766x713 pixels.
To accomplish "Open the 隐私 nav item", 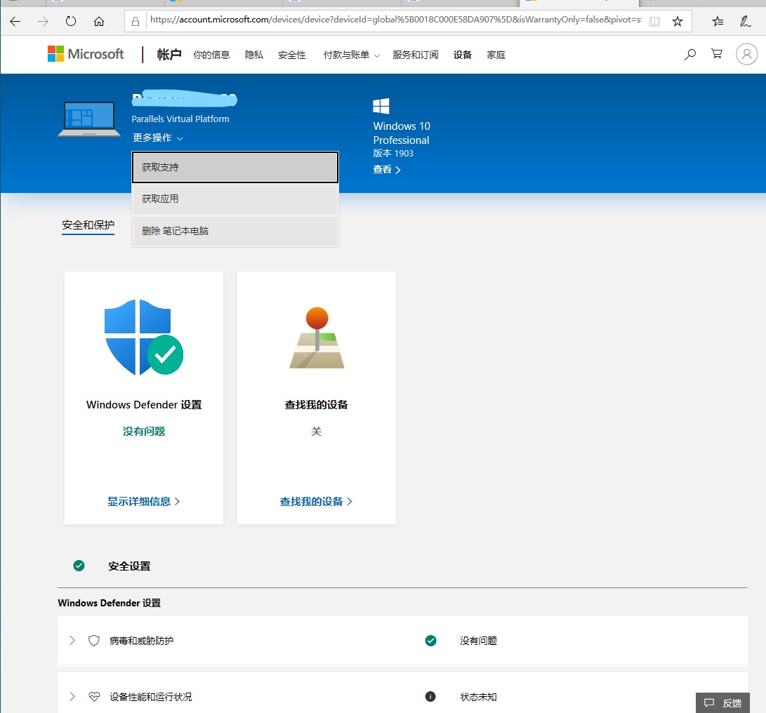I will coord(254,55).
